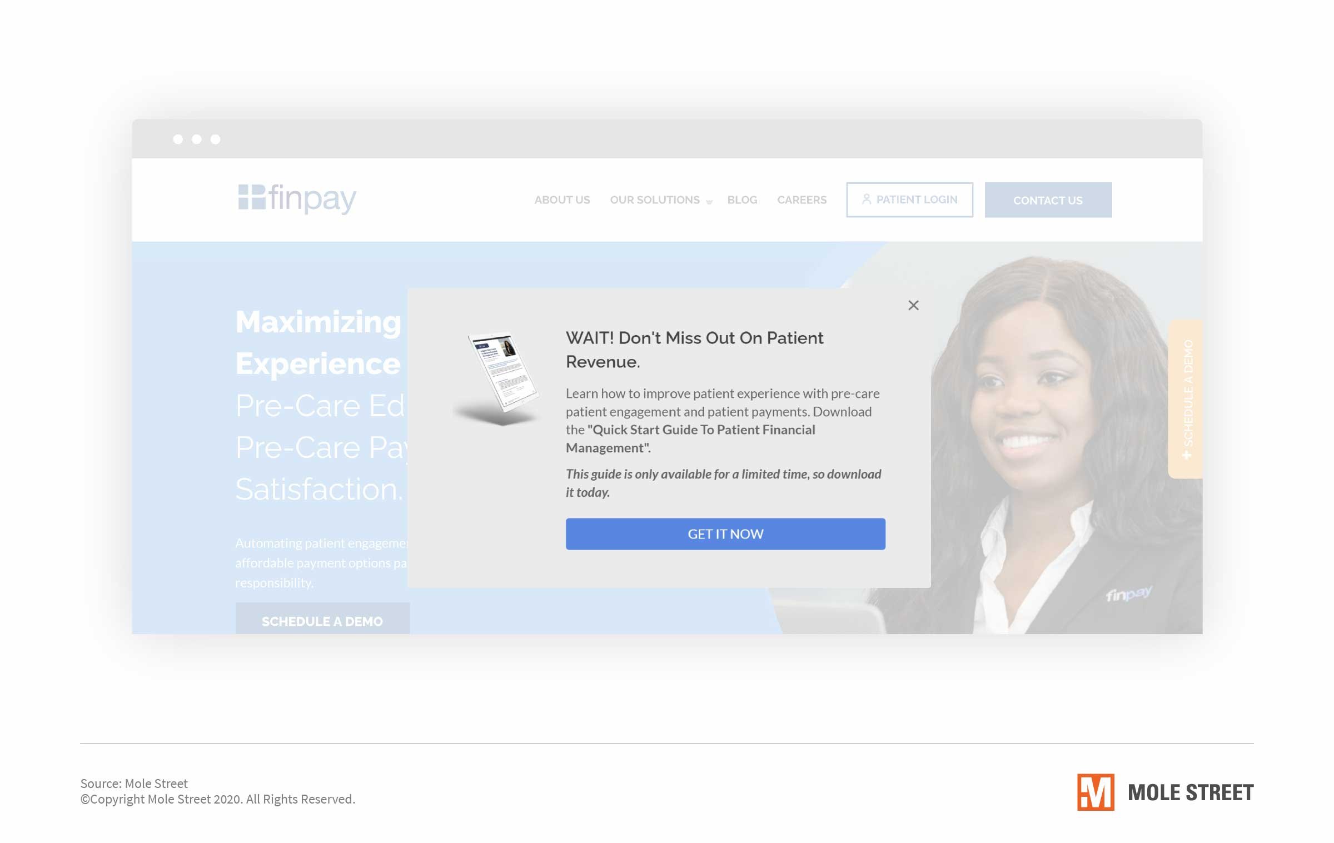Click the browser's first circle indicator

(x=178, y=140)
